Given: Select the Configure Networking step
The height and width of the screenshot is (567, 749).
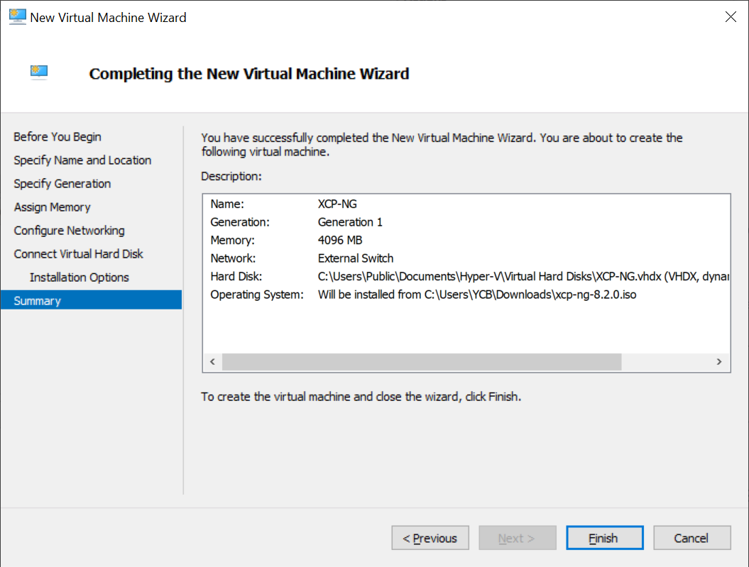Looking at the screenshot, I should point(69,230).
